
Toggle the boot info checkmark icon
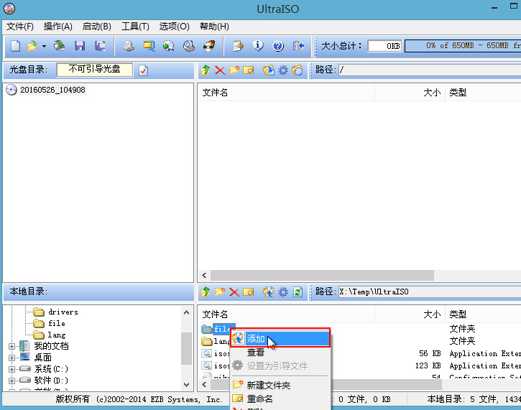click(x=143, y=70)
